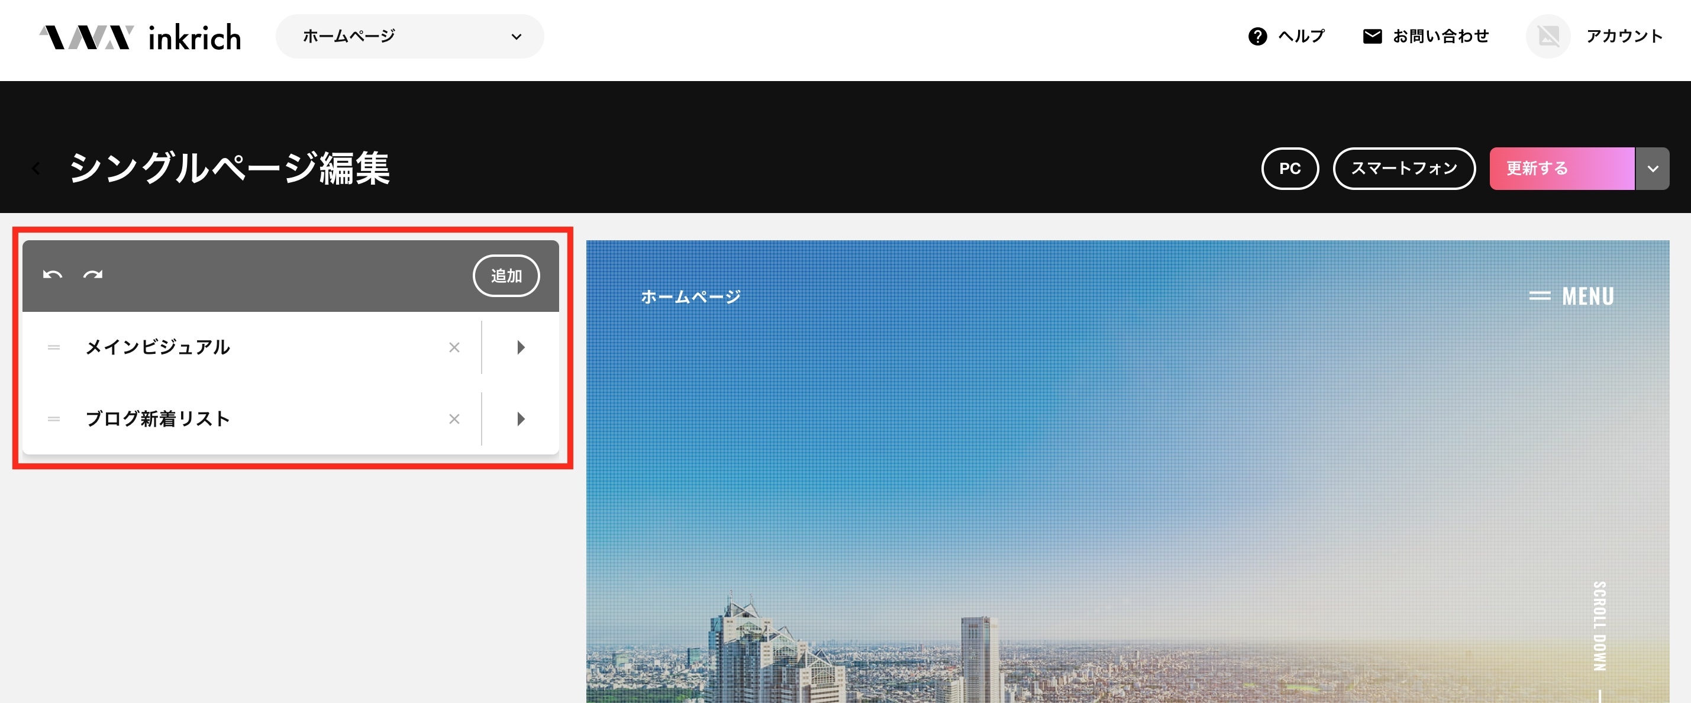This screenshot has height=703, width=1691.
Task: Click the account avatar icon
Action: coord(1548,37)
